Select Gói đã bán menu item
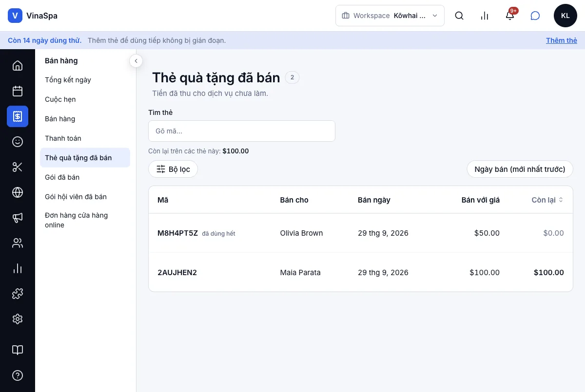The height and width of the screenshot is (392, 585). (x=85, y=177)
